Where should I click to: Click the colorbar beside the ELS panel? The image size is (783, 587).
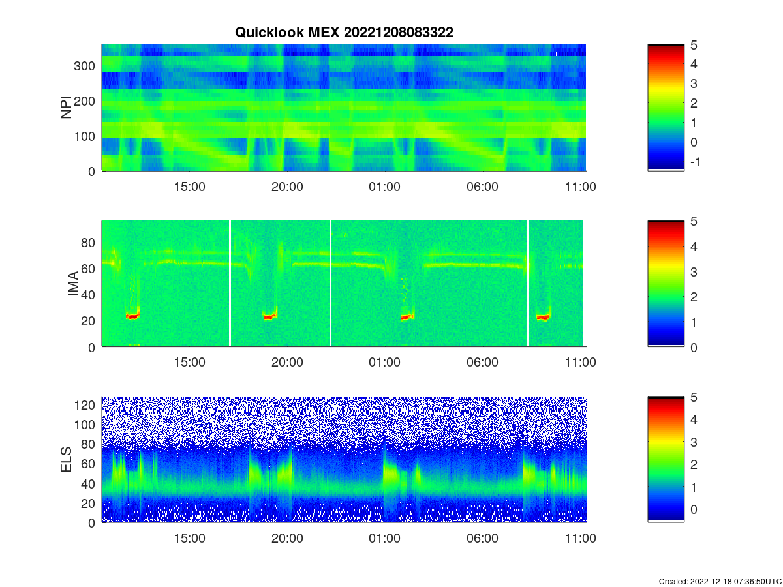click(666, 459)
